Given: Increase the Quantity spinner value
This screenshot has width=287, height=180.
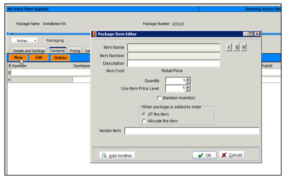Looking at the screenshot, I should (x=188, y=79).
